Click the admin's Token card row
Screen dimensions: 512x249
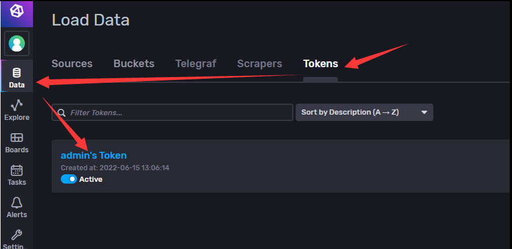coord(281,166)
